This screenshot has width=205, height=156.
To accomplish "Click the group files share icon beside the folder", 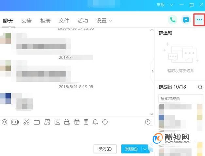I will pyautogui.click(x=47, y=122).
